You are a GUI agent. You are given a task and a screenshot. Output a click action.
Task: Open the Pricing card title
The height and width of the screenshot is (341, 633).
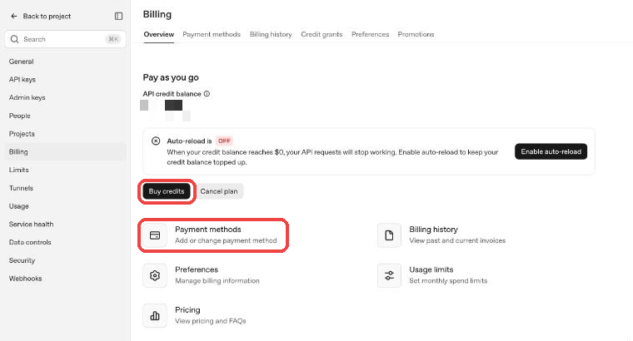[187, 310]
